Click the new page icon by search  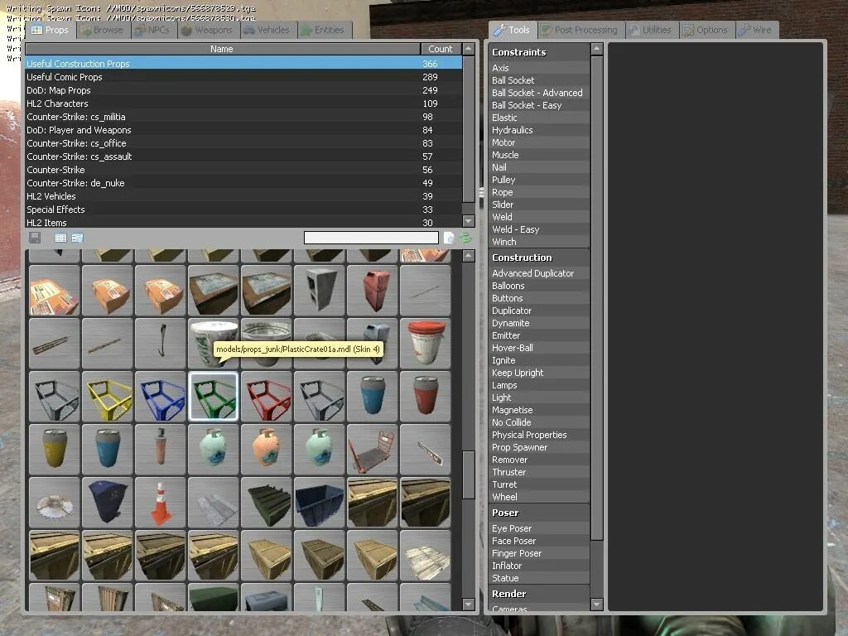(449, 238)
